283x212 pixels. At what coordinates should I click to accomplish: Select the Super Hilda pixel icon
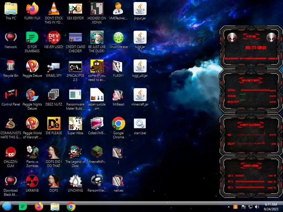tap(75, 123)
